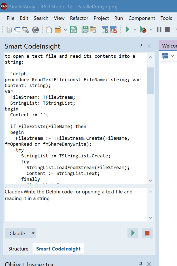Send the prompt with the green play button
The height and width of the screenshot is (266, 177).
click(133, 233)
